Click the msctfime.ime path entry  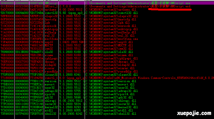click(112, 39)
